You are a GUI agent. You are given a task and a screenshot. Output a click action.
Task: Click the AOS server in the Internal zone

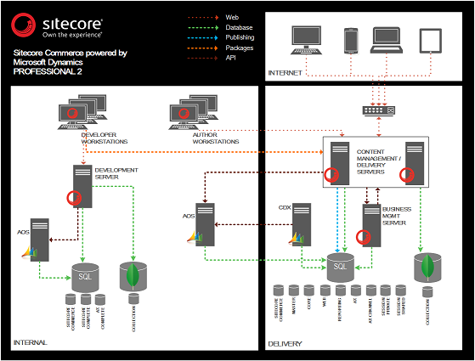coord(40,240)
